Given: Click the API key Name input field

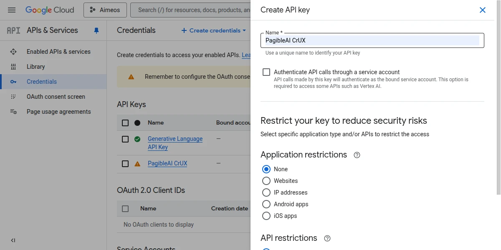Looking at the screenshot, I should (372, 40).
